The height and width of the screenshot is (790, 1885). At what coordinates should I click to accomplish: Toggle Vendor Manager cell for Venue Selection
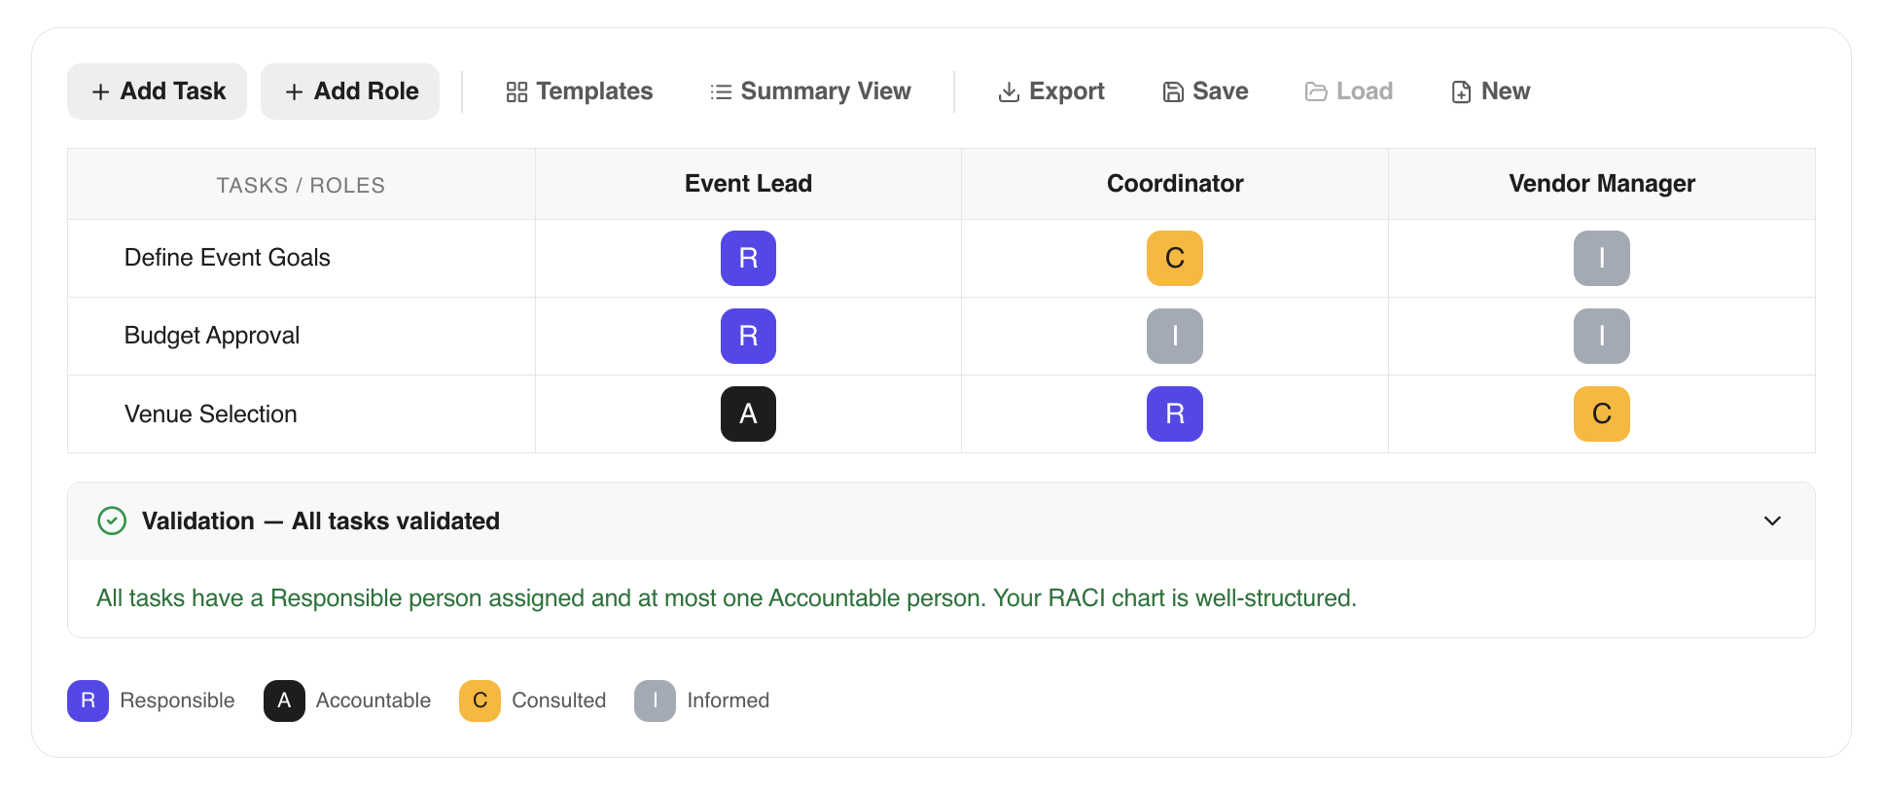(x=1601, y=413)
